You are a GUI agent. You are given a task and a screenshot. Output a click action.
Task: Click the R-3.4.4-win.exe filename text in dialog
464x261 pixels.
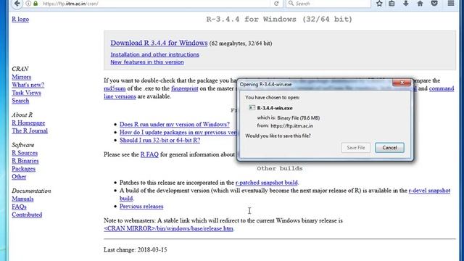275,108
